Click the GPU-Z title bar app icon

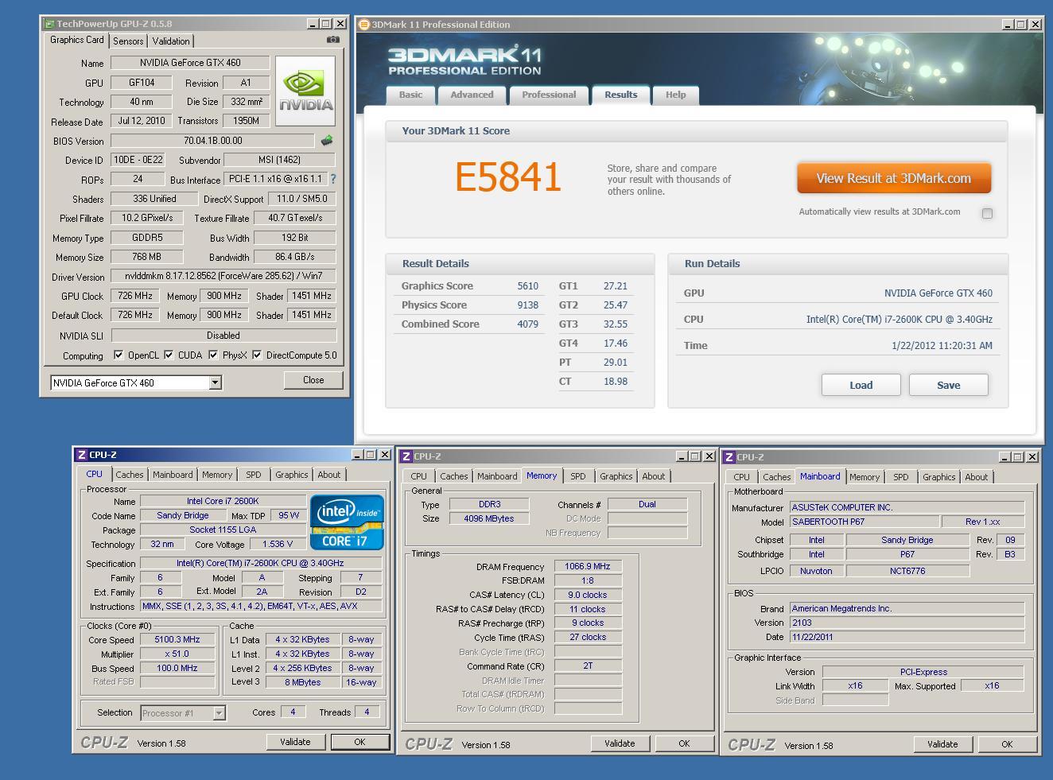tap(49, 24)
